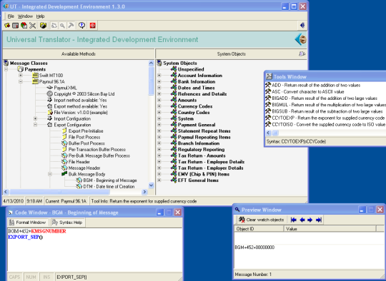
Task: Click the Object ID column header
Action: coord(259,229)
